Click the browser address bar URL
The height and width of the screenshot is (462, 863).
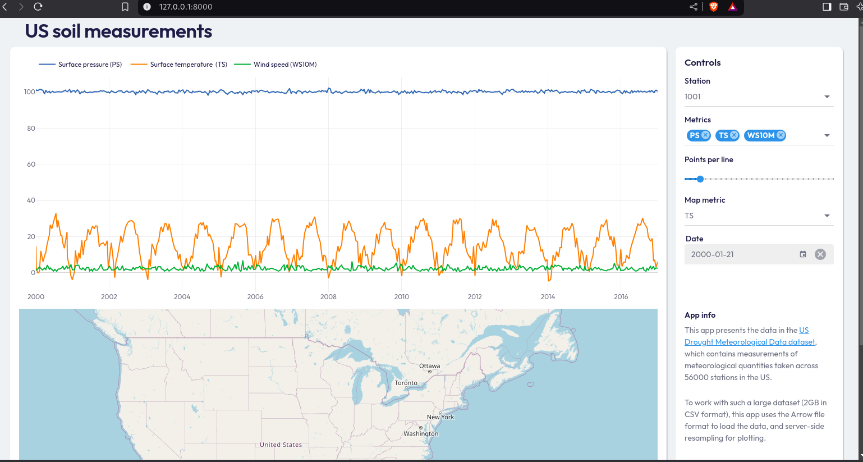click(186, 7)
